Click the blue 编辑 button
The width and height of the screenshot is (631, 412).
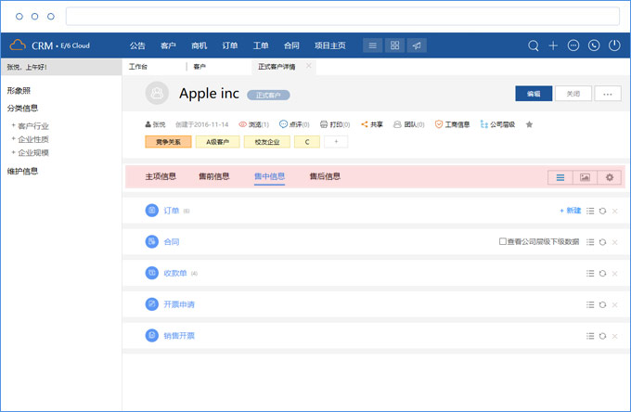[x=534, y=93]
